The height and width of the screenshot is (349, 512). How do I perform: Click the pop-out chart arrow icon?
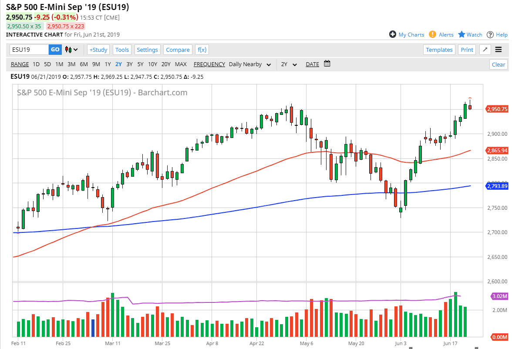[x=485, y=49]
